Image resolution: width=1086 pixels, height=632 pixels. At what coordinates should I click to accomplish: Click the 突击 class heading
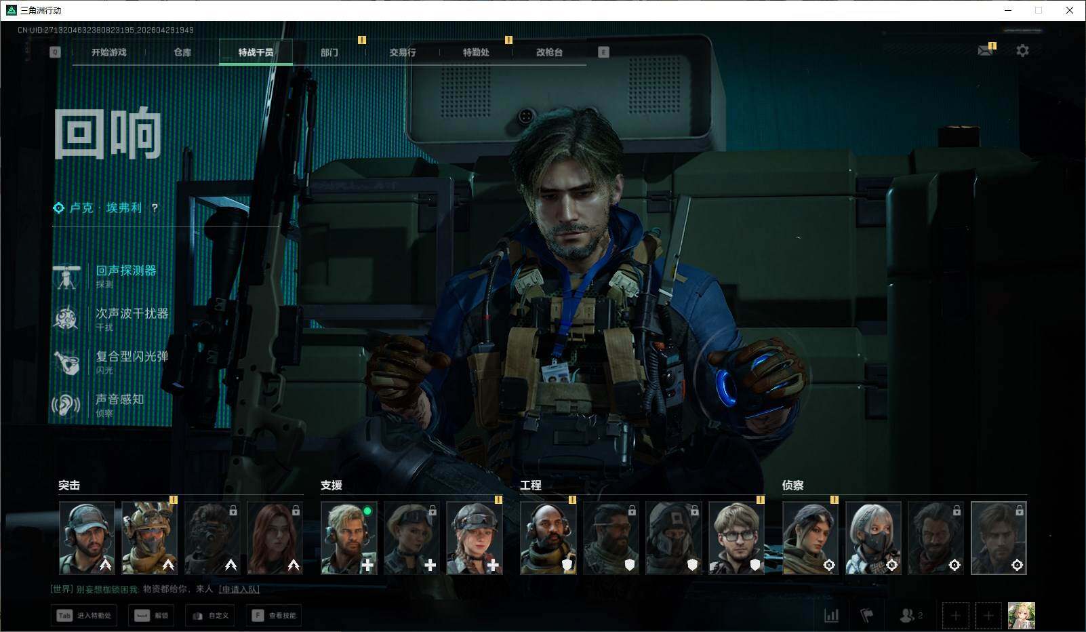(69, 486)
